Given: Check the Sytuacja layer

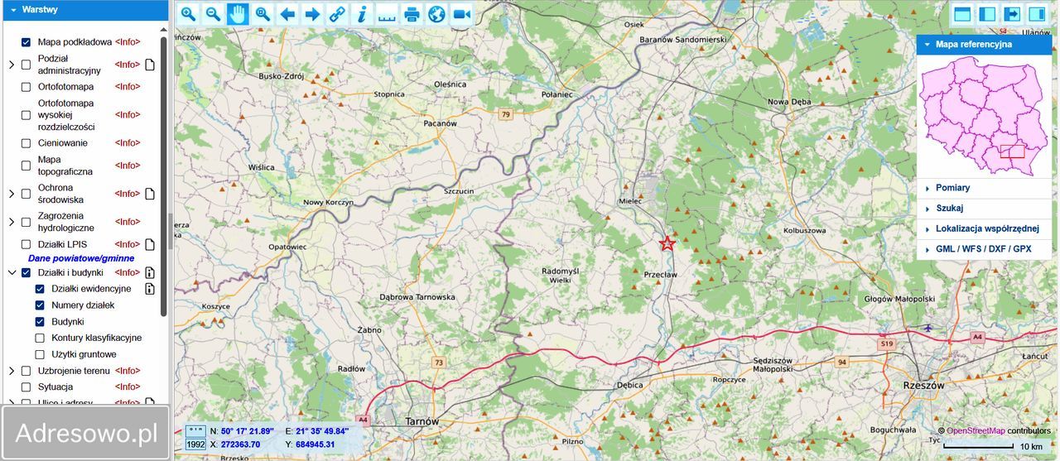Looking at the screenshot, I should (26, 387).
